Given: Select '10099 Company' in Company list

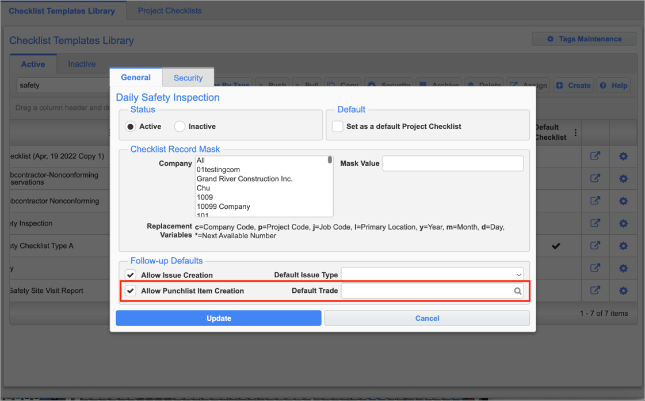Looking at the screenshot, I should point(223,207).
